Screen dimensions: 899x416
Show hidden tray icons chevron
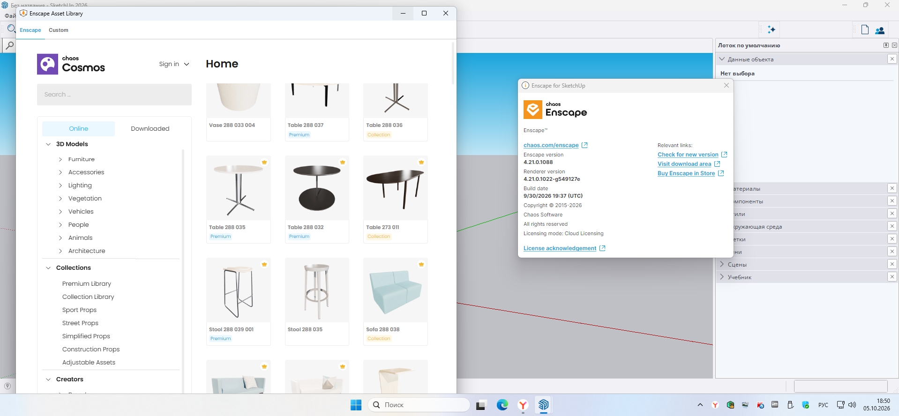coord(700,405)
